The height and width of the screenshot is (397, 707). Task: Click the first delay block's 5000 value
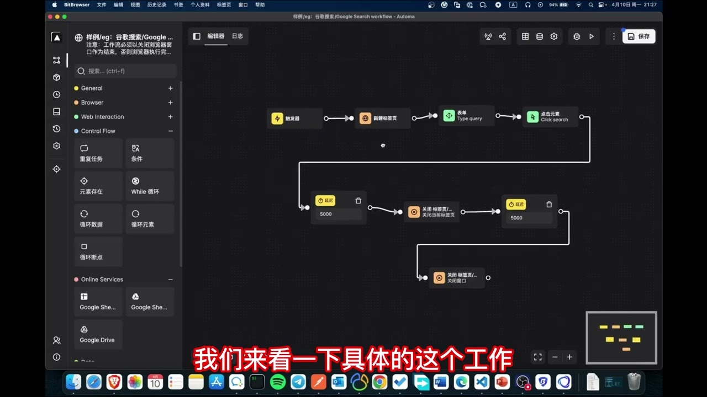(339, 214)
